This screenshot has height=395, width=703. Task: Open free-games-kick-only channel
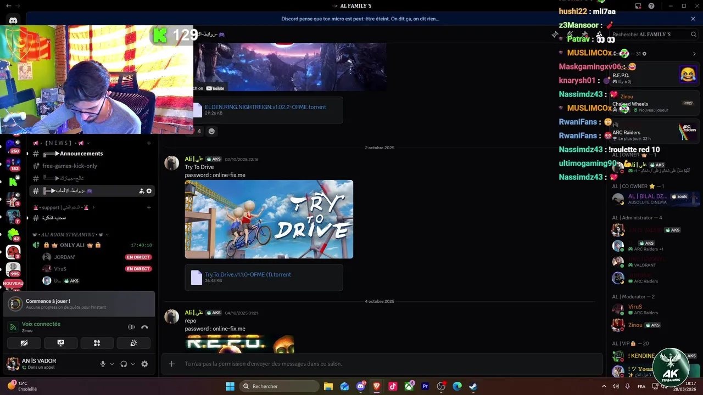click(x=92, y=166)
